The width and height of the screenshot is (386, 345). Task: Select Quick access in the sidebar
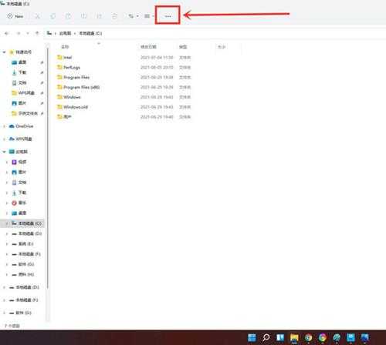[x=23, y=52]
